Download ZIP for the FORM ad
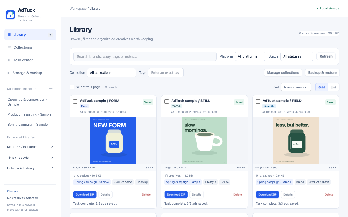 [85, 194]
